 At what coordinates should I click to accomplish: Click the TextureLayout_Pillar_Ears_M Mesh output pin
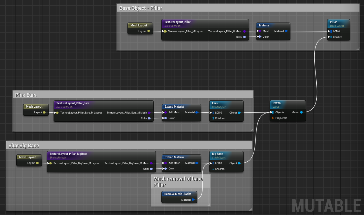(x=149, y=113)
